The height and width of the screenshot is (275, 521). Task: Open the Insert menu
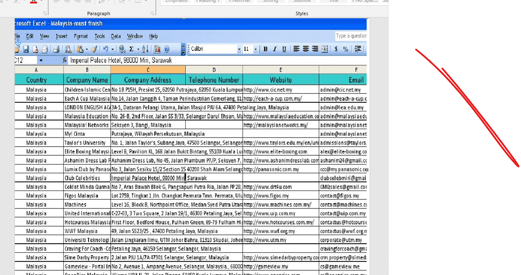click(x=61, y=36)
